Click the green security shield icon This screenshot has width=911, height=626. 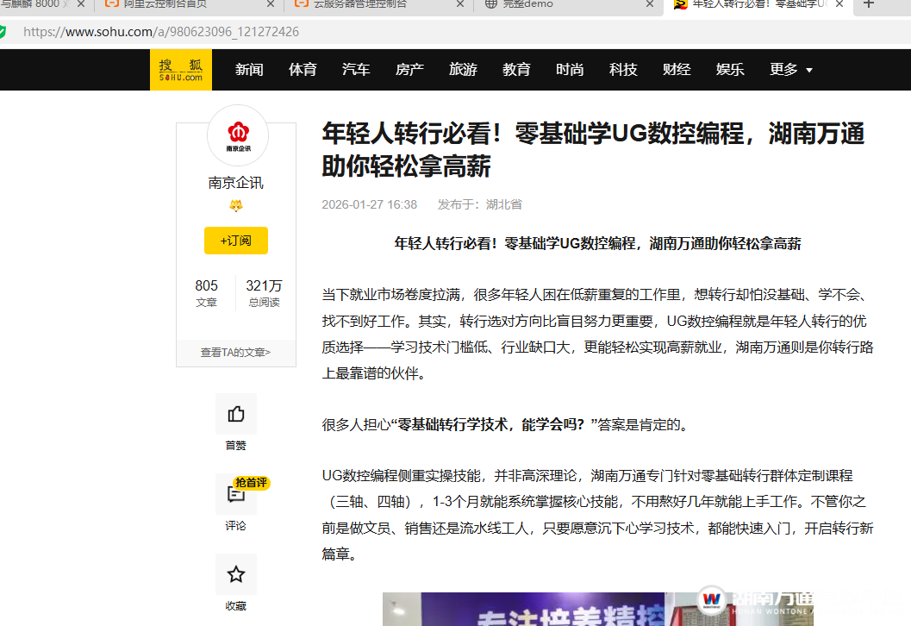[x=3, y=32]
